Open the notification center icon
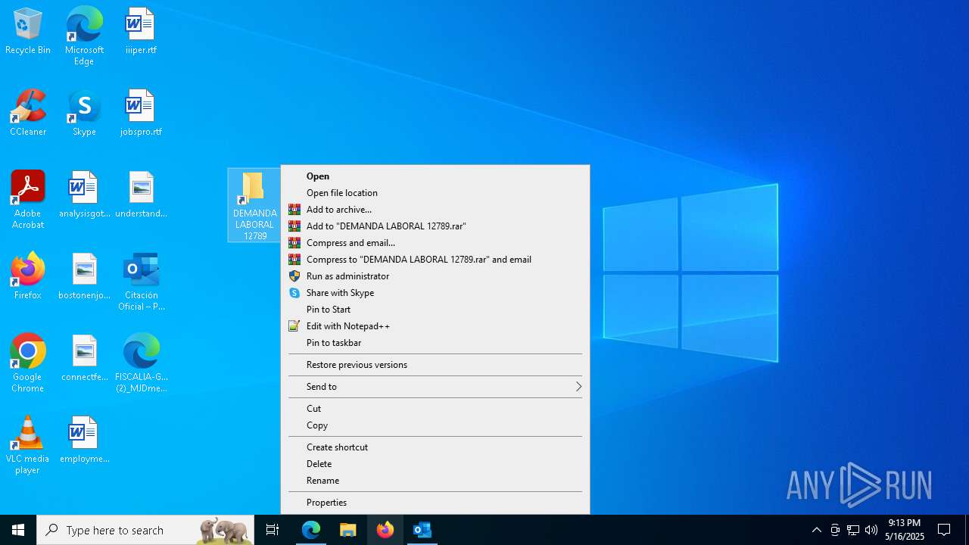Image resolution: width=969 pixels, height=545 pixels. [944, 530]
